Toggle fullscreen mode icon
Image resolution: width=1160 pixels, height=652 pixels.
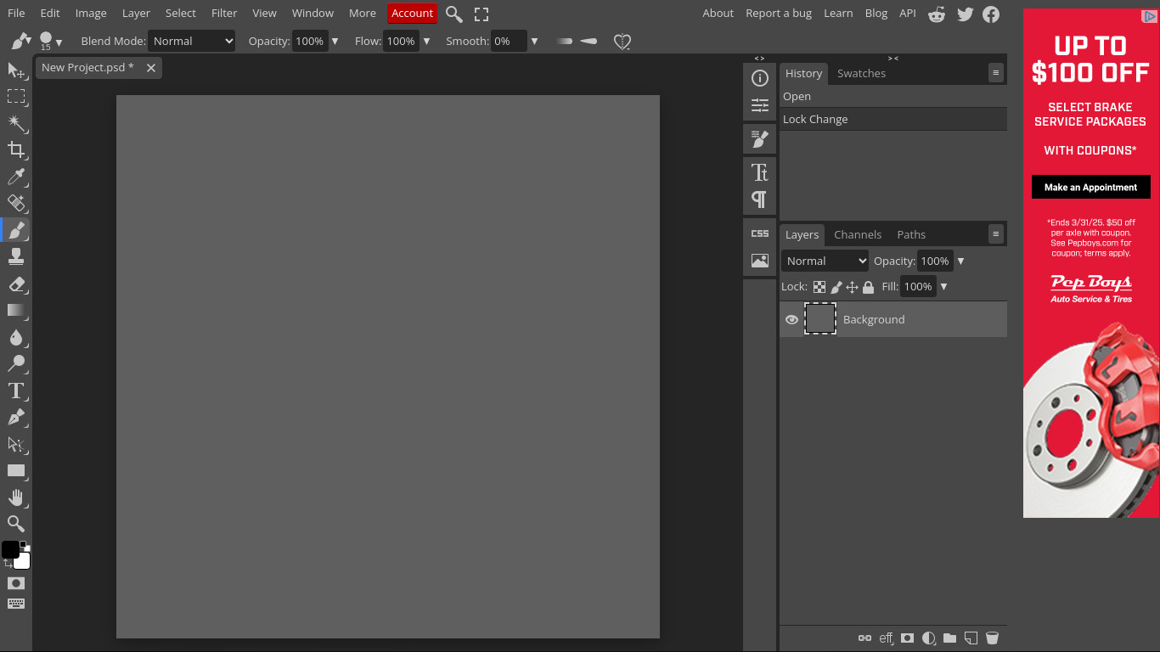pyautogui.click(x=481, y=14)
